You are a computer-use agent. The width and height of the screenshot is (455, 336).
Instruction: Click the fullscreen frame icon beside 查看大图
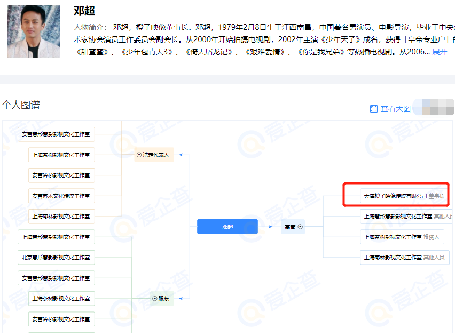click(x=374, y=108)
